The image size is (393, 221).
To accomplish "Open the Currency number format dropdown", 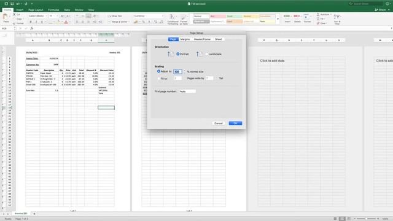I will click(162, 16).
